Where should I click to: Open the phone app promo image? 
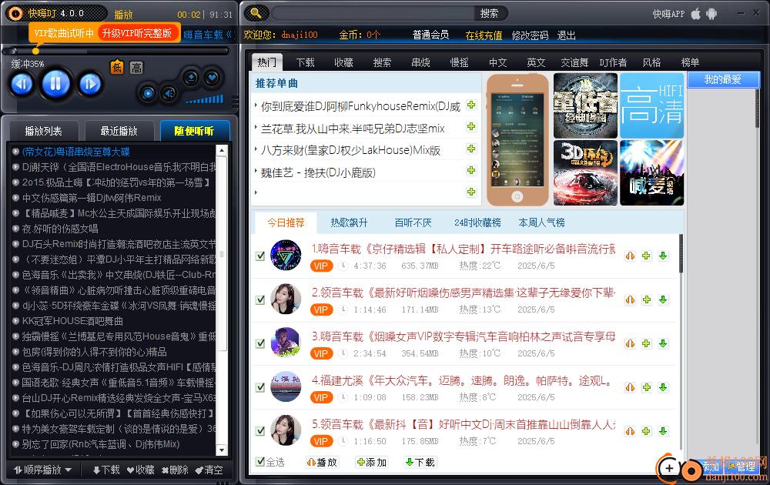(x=517, y=139)
